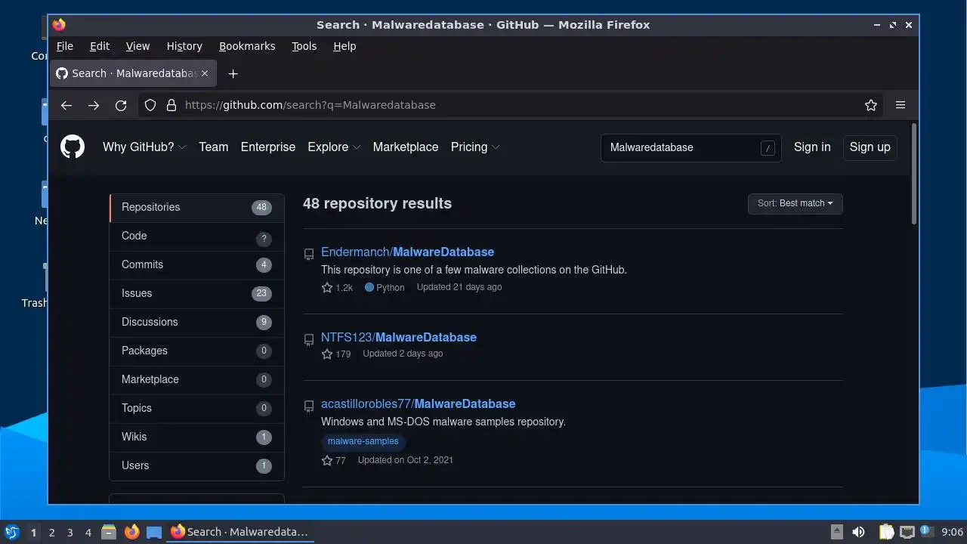
Task: Open the View menu
Action: pyautogui.click(x=137, y=46)
